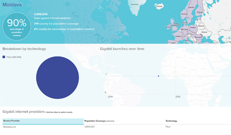231x135 pixels.
Task: Click the 2014 axis label
Action: pos(110,96)
